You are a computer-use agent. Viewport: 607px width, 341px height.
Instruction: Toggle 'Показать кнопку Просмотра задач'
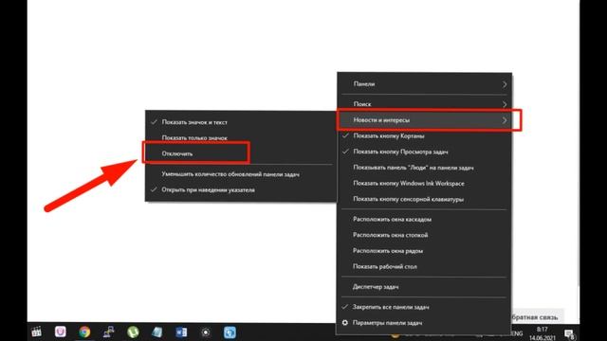(x=425, y=152)
